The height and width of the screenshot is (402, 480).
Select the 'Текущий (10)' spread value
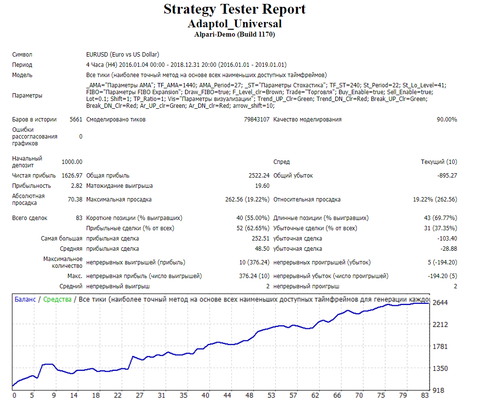coord(439,162)
